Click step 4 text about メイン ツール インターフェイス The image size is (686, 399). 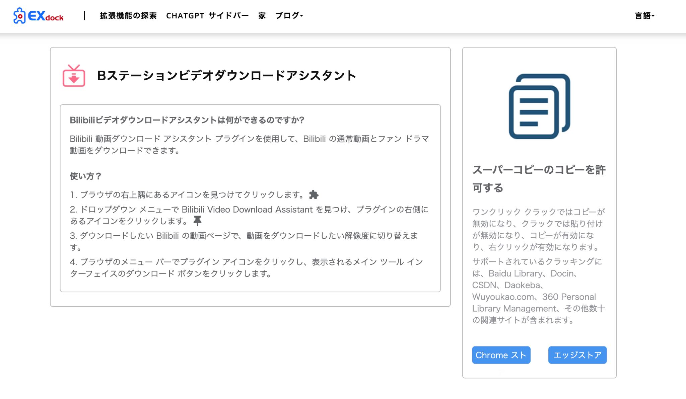pyautogui.click(x=247, y=267)
